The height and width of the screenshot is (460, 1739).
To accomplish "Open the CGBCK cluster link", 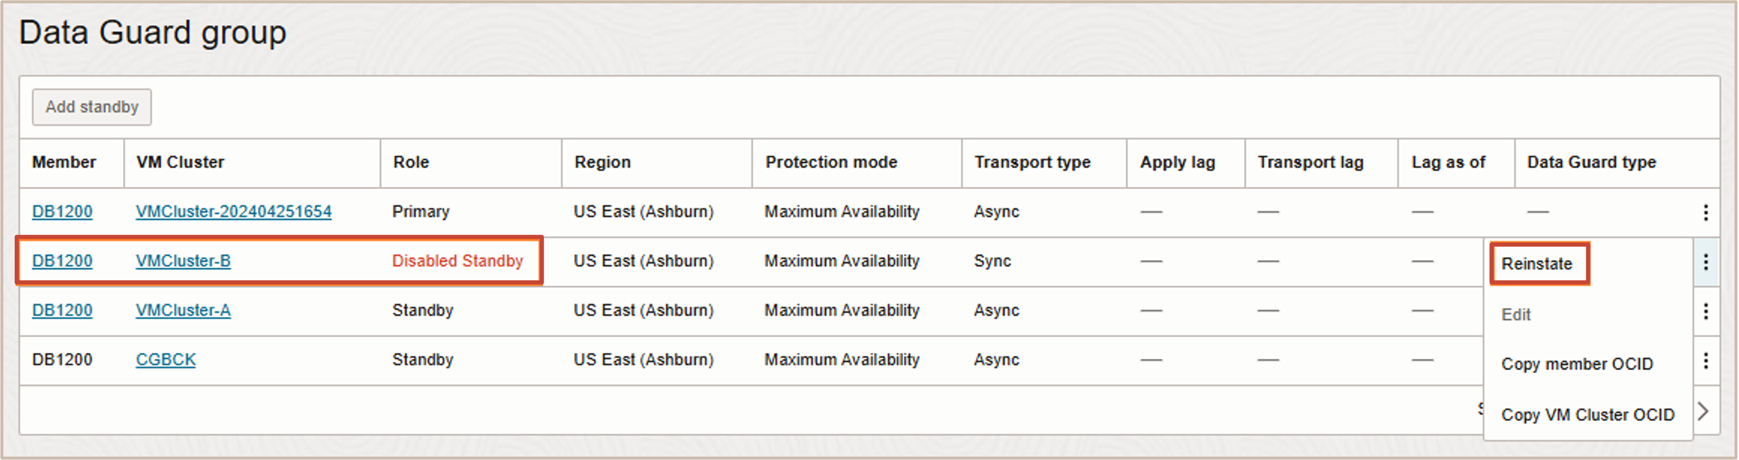I will click(x=165, y=360).
